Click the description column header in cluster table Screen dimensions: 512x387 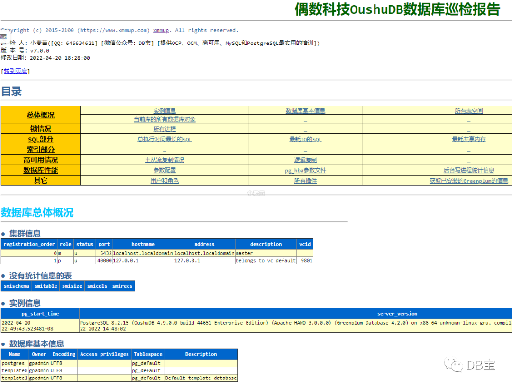(x=266, y=244)
